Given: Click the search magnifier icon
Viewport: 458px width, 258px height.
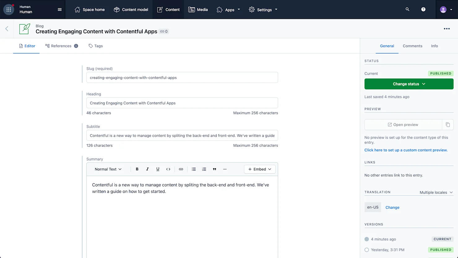Looking at the screenshot, I should 408,9.
